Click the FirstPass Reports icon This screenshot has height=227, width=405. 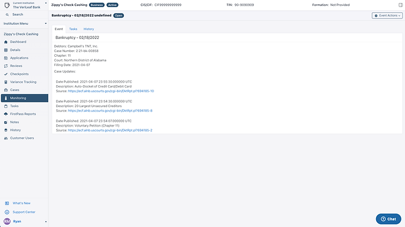pos(6,114)
